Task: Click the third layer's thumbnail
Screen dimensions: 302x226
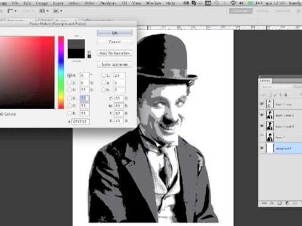Action: (x=270, y=126)
